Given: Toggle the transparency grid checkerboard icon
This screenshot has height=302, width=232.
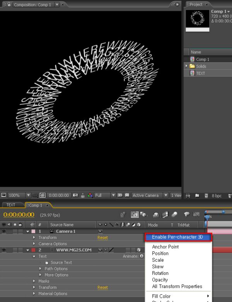Looking at the screenshot, I should pos(127,195).
